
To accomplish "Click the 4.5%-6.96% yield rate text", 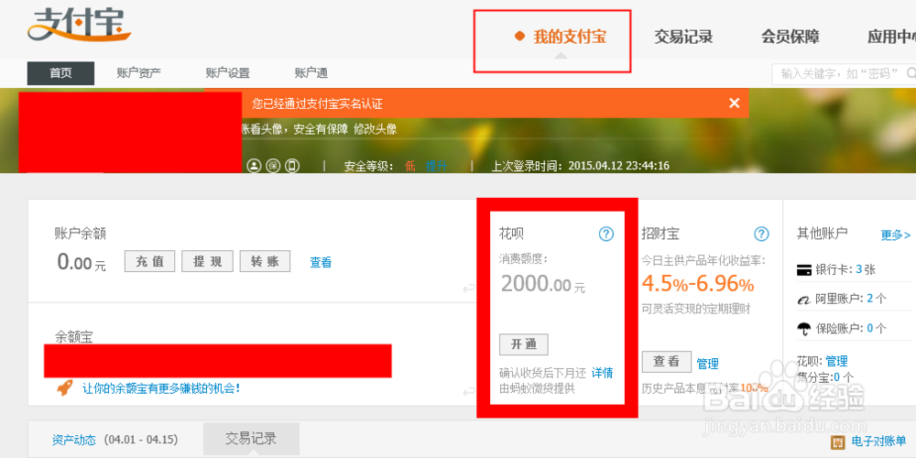I will point(698,285).
